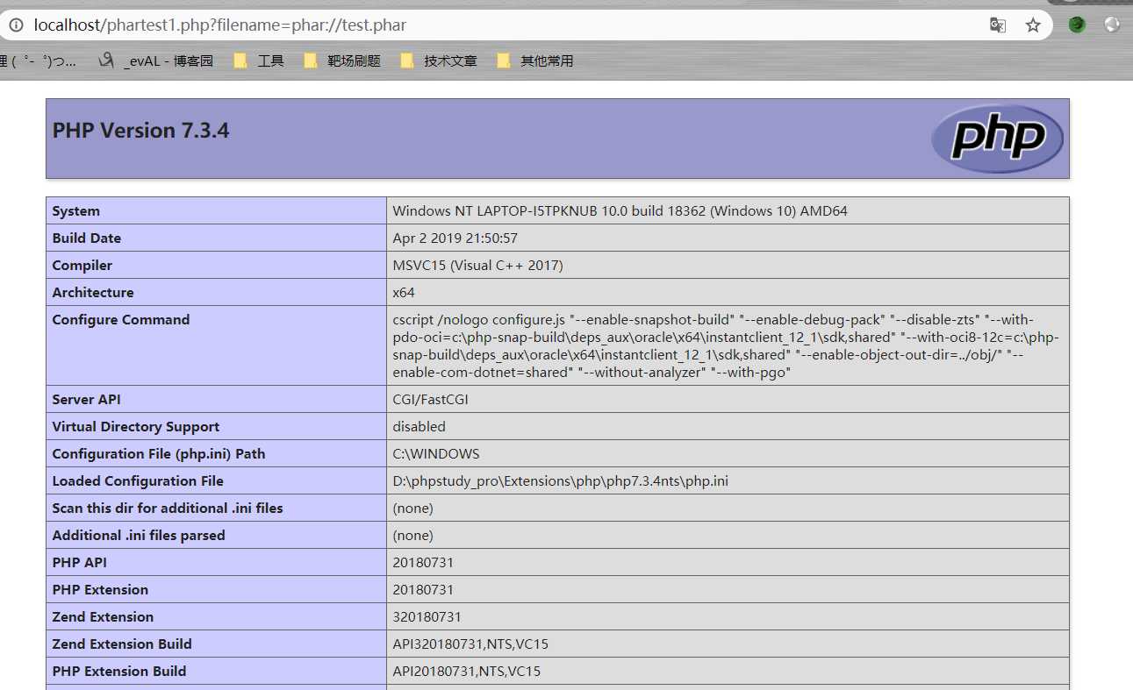Viewport: 1133px width, 690px height.
Task: Click the 'System' row label
Action: click(75, 211)
